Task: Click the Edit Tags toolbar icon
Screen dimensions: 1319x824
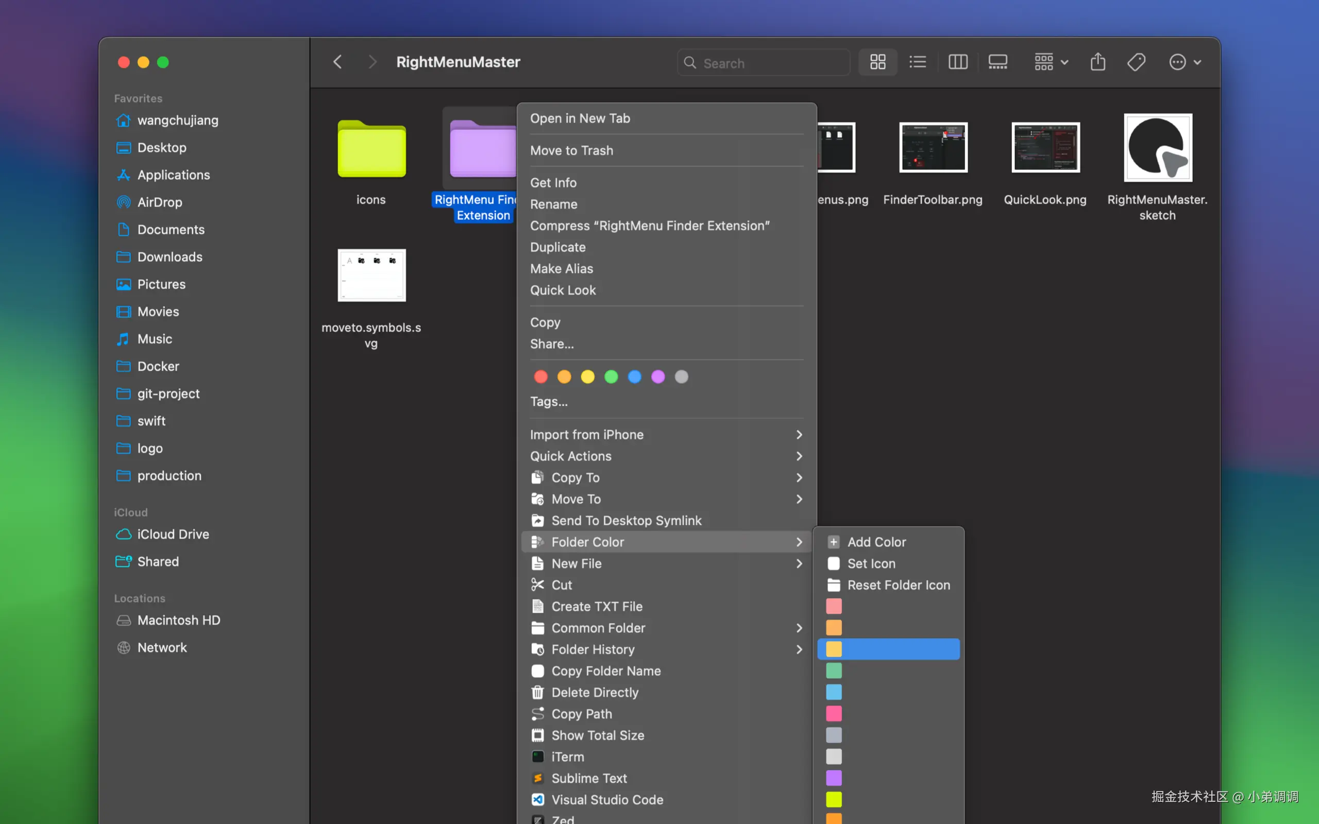Action: point(1137,62)
